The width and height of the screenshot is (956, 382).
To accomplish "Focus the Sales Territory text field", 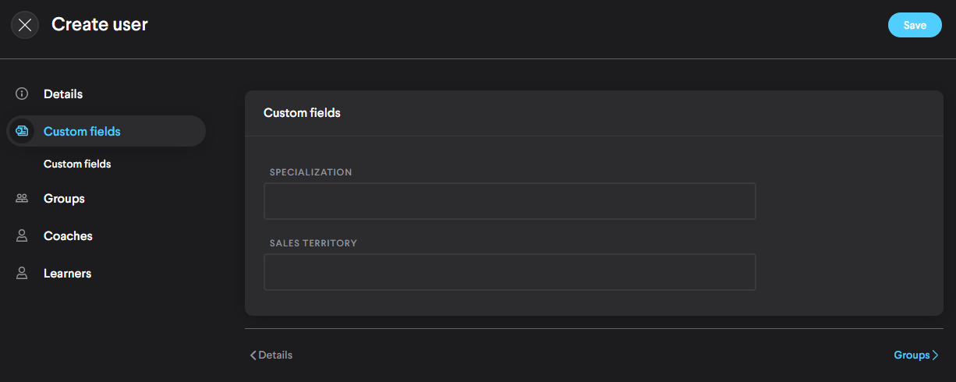I will pyautogui.click(x=509, y=272).
